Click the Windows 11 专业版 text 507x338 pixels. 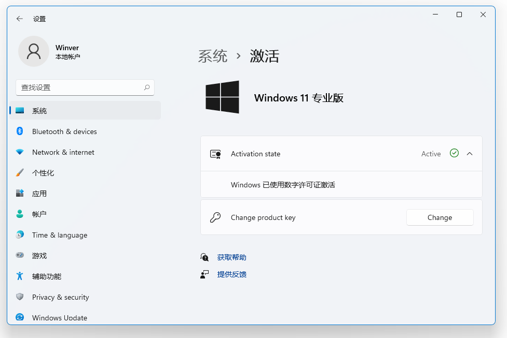click(299, 98)
